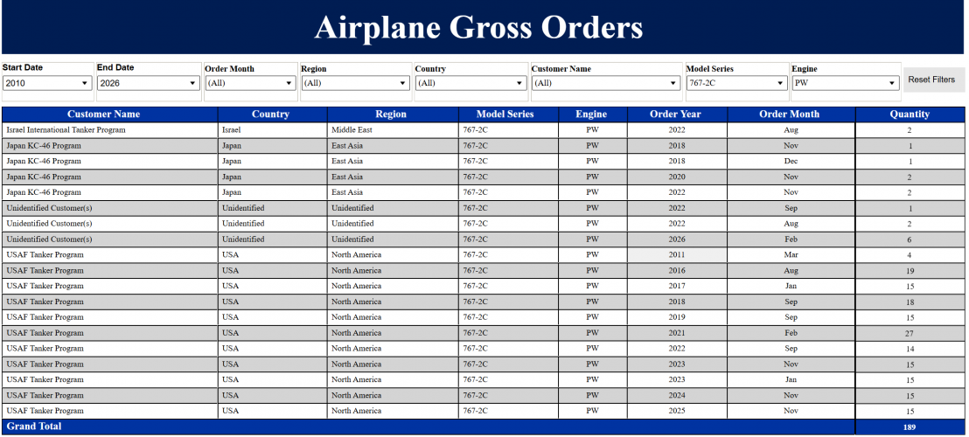Select the quantity 27 cell for Feb 2021

(x=910, y=333)
